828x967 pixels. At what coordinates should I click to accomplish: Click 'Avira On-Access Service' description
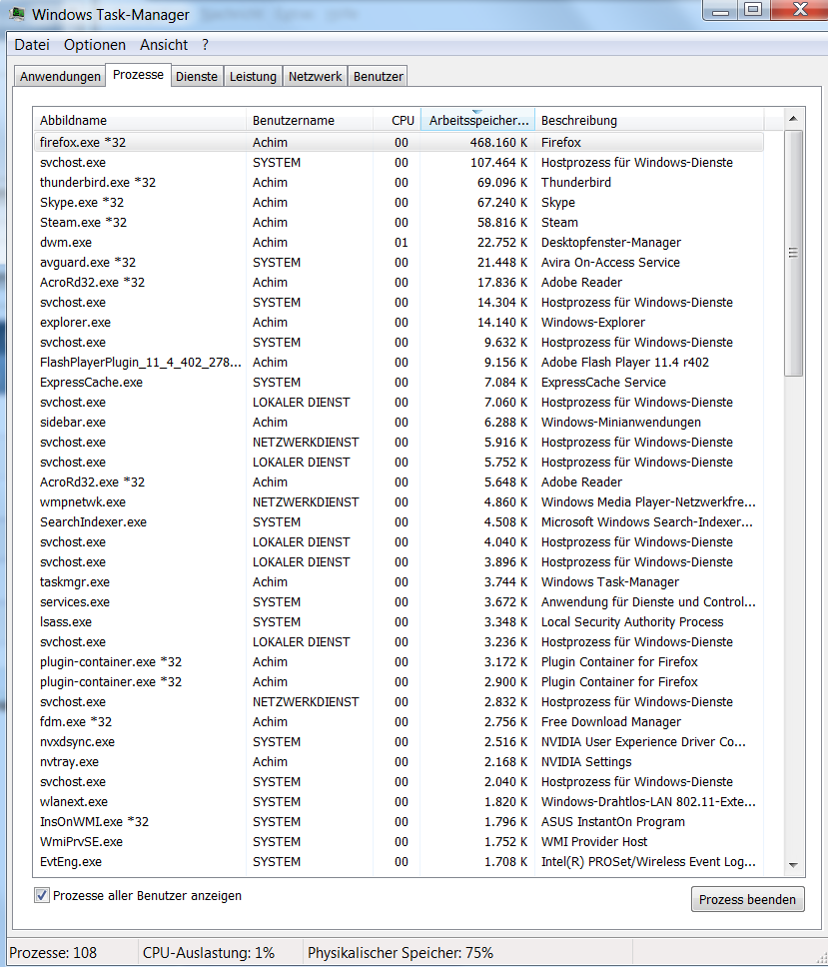coord(610,262)
